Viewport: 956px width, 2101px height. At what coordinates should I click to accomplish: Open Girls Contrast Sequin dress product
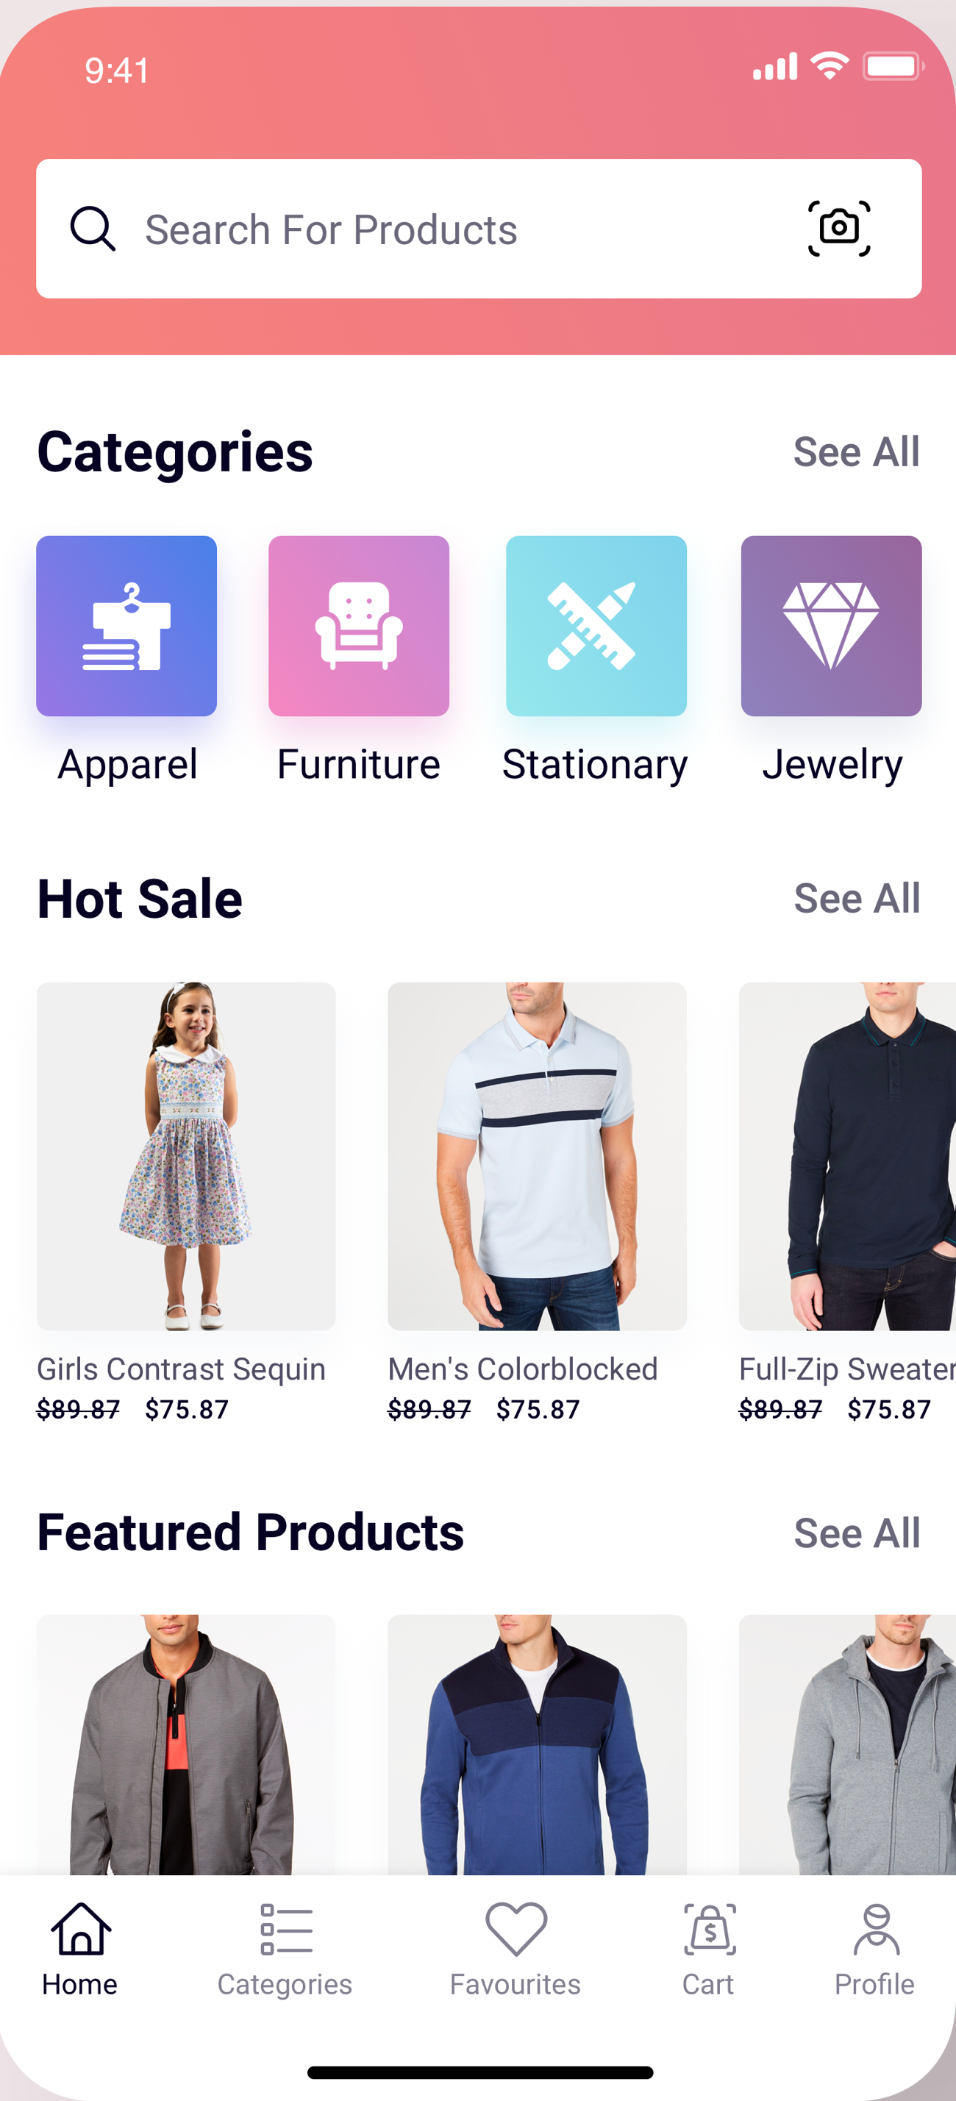pyautogui.click(x=186, y=1156)
